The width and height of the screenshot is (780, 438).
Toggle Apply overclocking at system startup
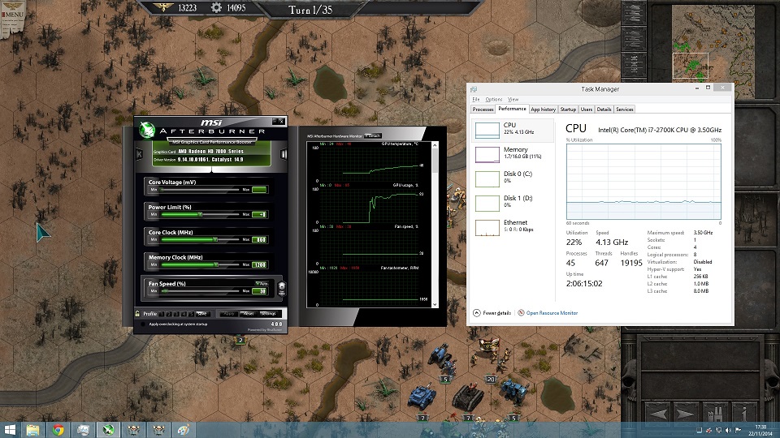point(143,324)
